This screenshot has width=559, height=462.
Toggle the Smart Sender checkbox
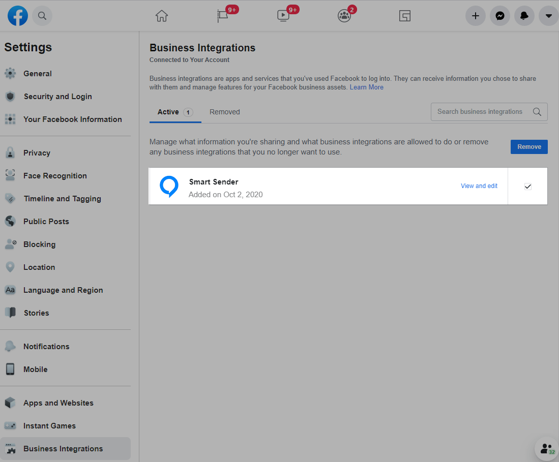coord(528,187)
